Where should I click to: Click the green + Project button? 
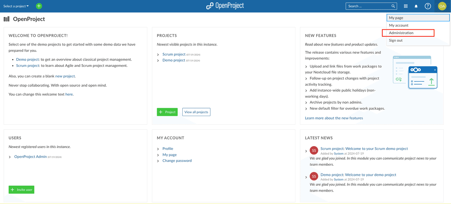click(x=167, y=112)
